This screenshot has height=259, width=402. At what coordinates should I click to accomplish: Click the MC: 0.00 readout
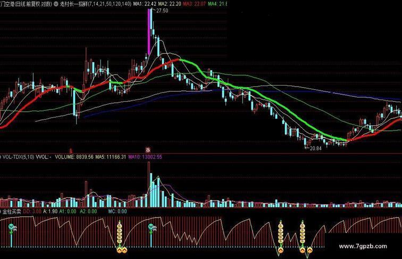118,211
